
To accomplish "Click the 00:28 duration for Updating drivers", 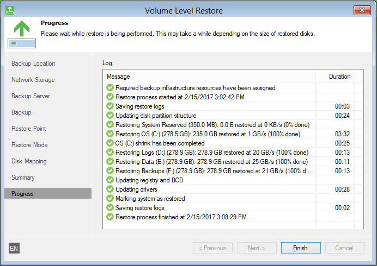I will pos(342,189).
